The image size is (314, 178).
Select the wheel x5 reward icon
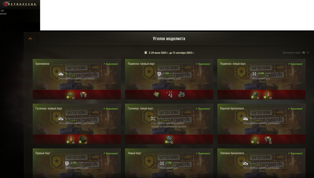169,139
